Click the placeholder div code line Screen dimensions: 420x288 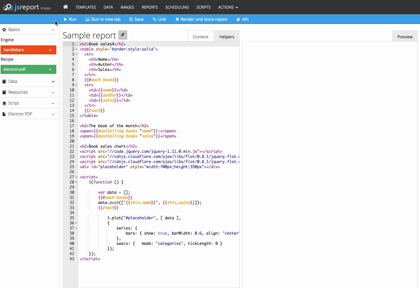coord(150,167)
